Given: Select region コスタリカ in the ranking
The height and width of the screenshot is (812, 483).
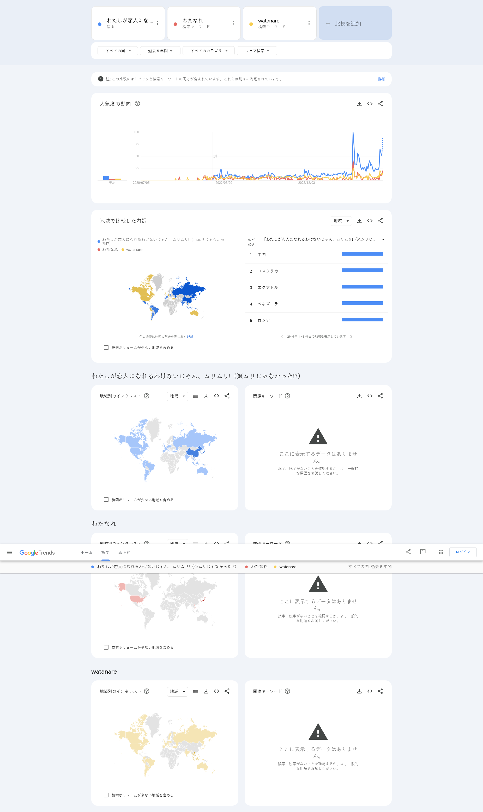Looking at the screenshot, I should click(316, 272).
